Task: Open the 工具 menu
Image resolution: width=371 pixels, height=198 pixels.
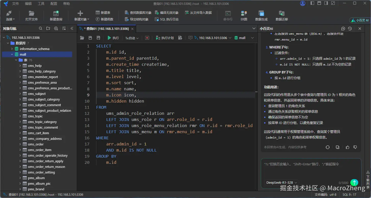Action: tap(41, 4)
